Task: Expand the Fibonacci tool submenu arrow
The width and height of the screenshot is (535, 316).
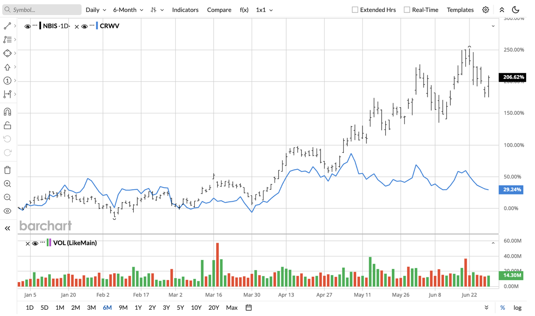Action: pyautogui.click(x=15, y=40)
